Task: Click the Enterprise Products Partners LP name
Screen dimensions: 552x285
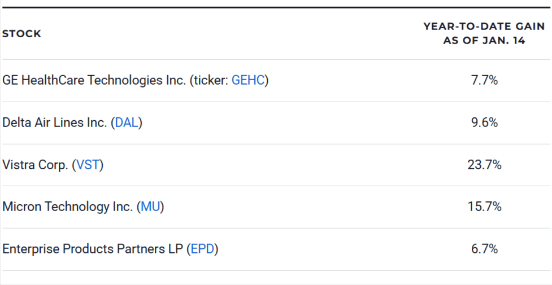Action: [92, 249]
